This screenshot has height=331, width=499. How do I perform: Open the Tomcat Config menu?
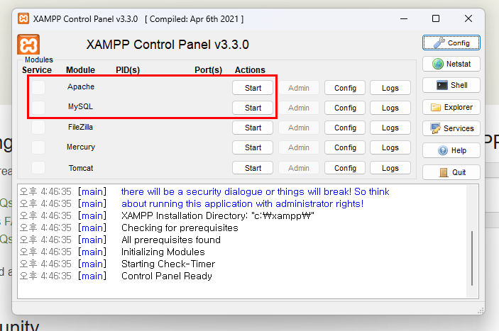pyautogui.click(x=345, y=168)
